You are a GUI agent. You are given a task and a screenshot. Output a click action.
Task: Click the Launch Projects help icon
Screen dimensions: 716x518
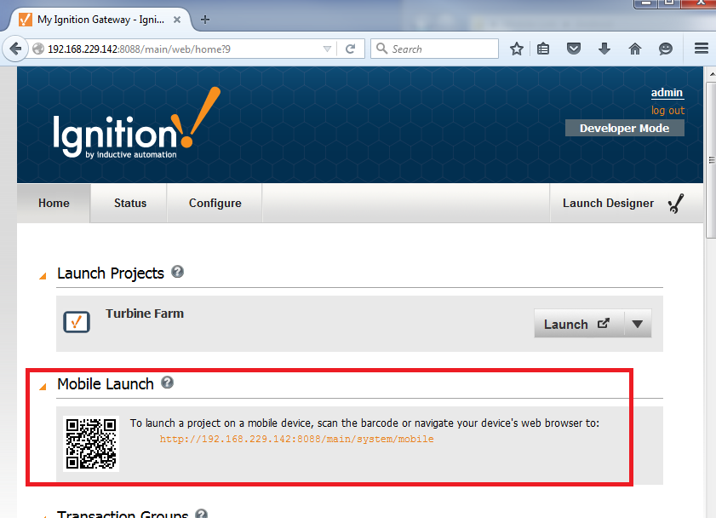(178, 272)
